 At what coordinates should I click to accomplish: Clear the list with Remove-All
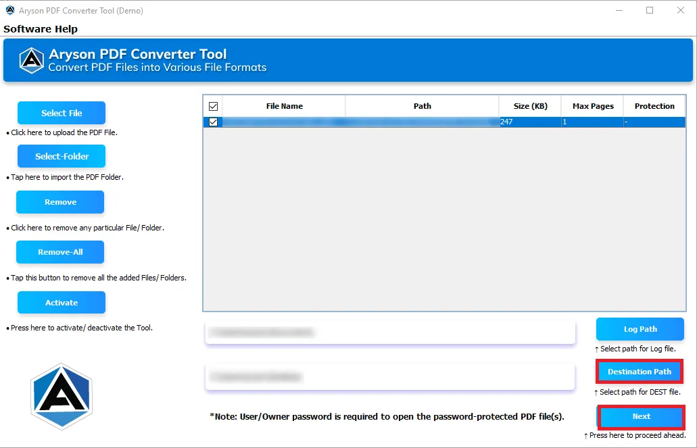[x=60, y=252]
